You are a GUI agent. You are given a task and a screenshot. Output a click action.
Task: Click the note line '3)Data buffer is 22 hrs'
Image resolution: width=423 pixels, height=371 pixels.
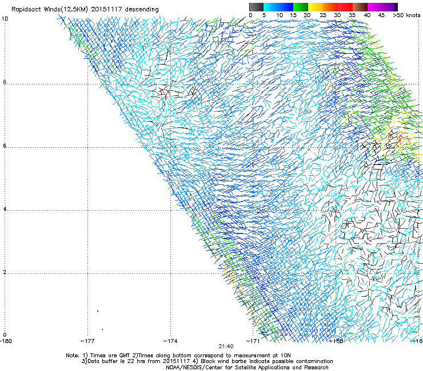pos(207,361)
